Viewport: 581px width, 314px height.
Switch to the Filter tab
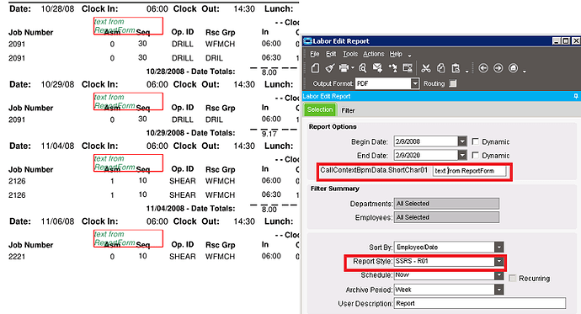(348, 110)
